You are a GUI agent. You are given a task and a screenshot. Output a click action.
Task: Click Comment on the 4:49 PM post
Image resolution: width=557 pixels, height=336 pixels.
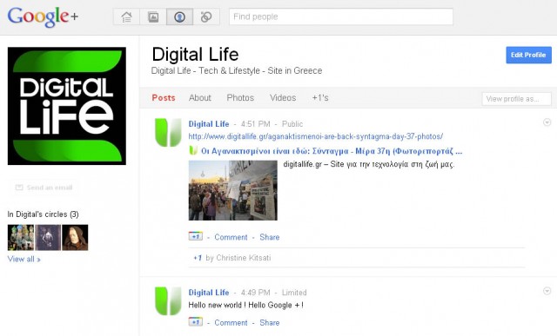tap(231, 323)
